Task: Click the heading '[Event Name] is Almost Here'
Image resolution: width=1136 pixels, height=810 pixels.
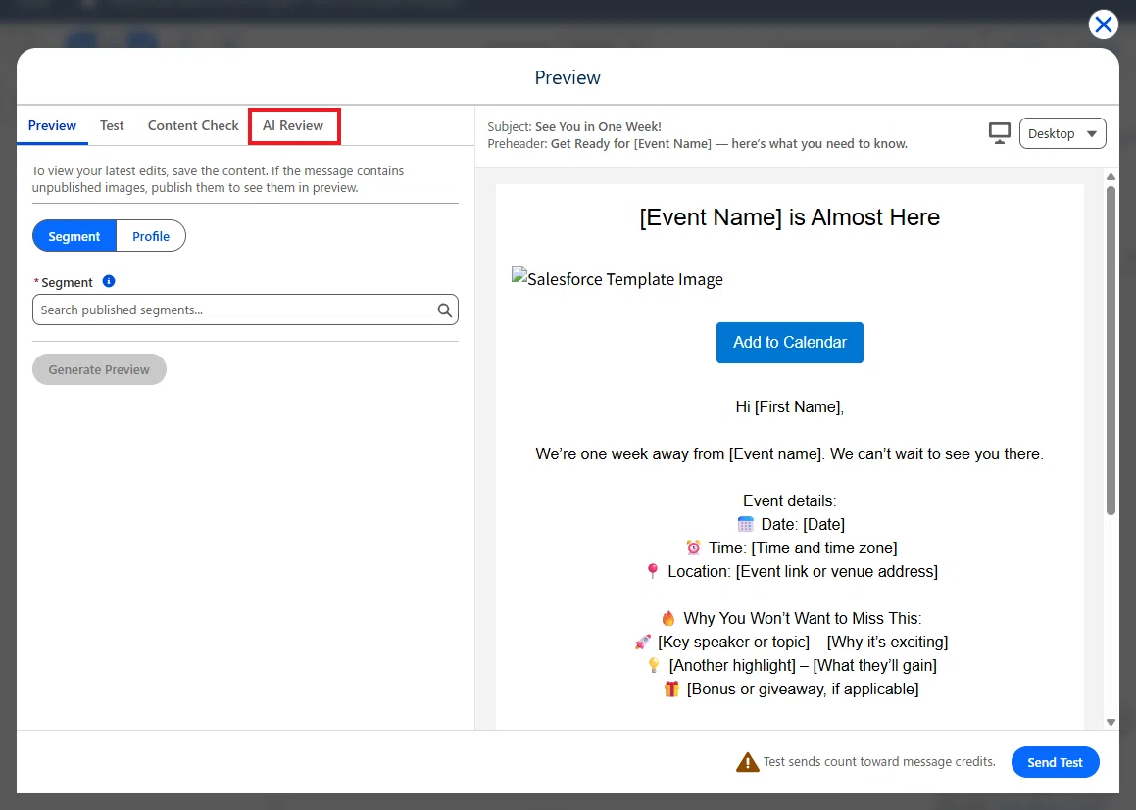Action: tap(789, 217)
